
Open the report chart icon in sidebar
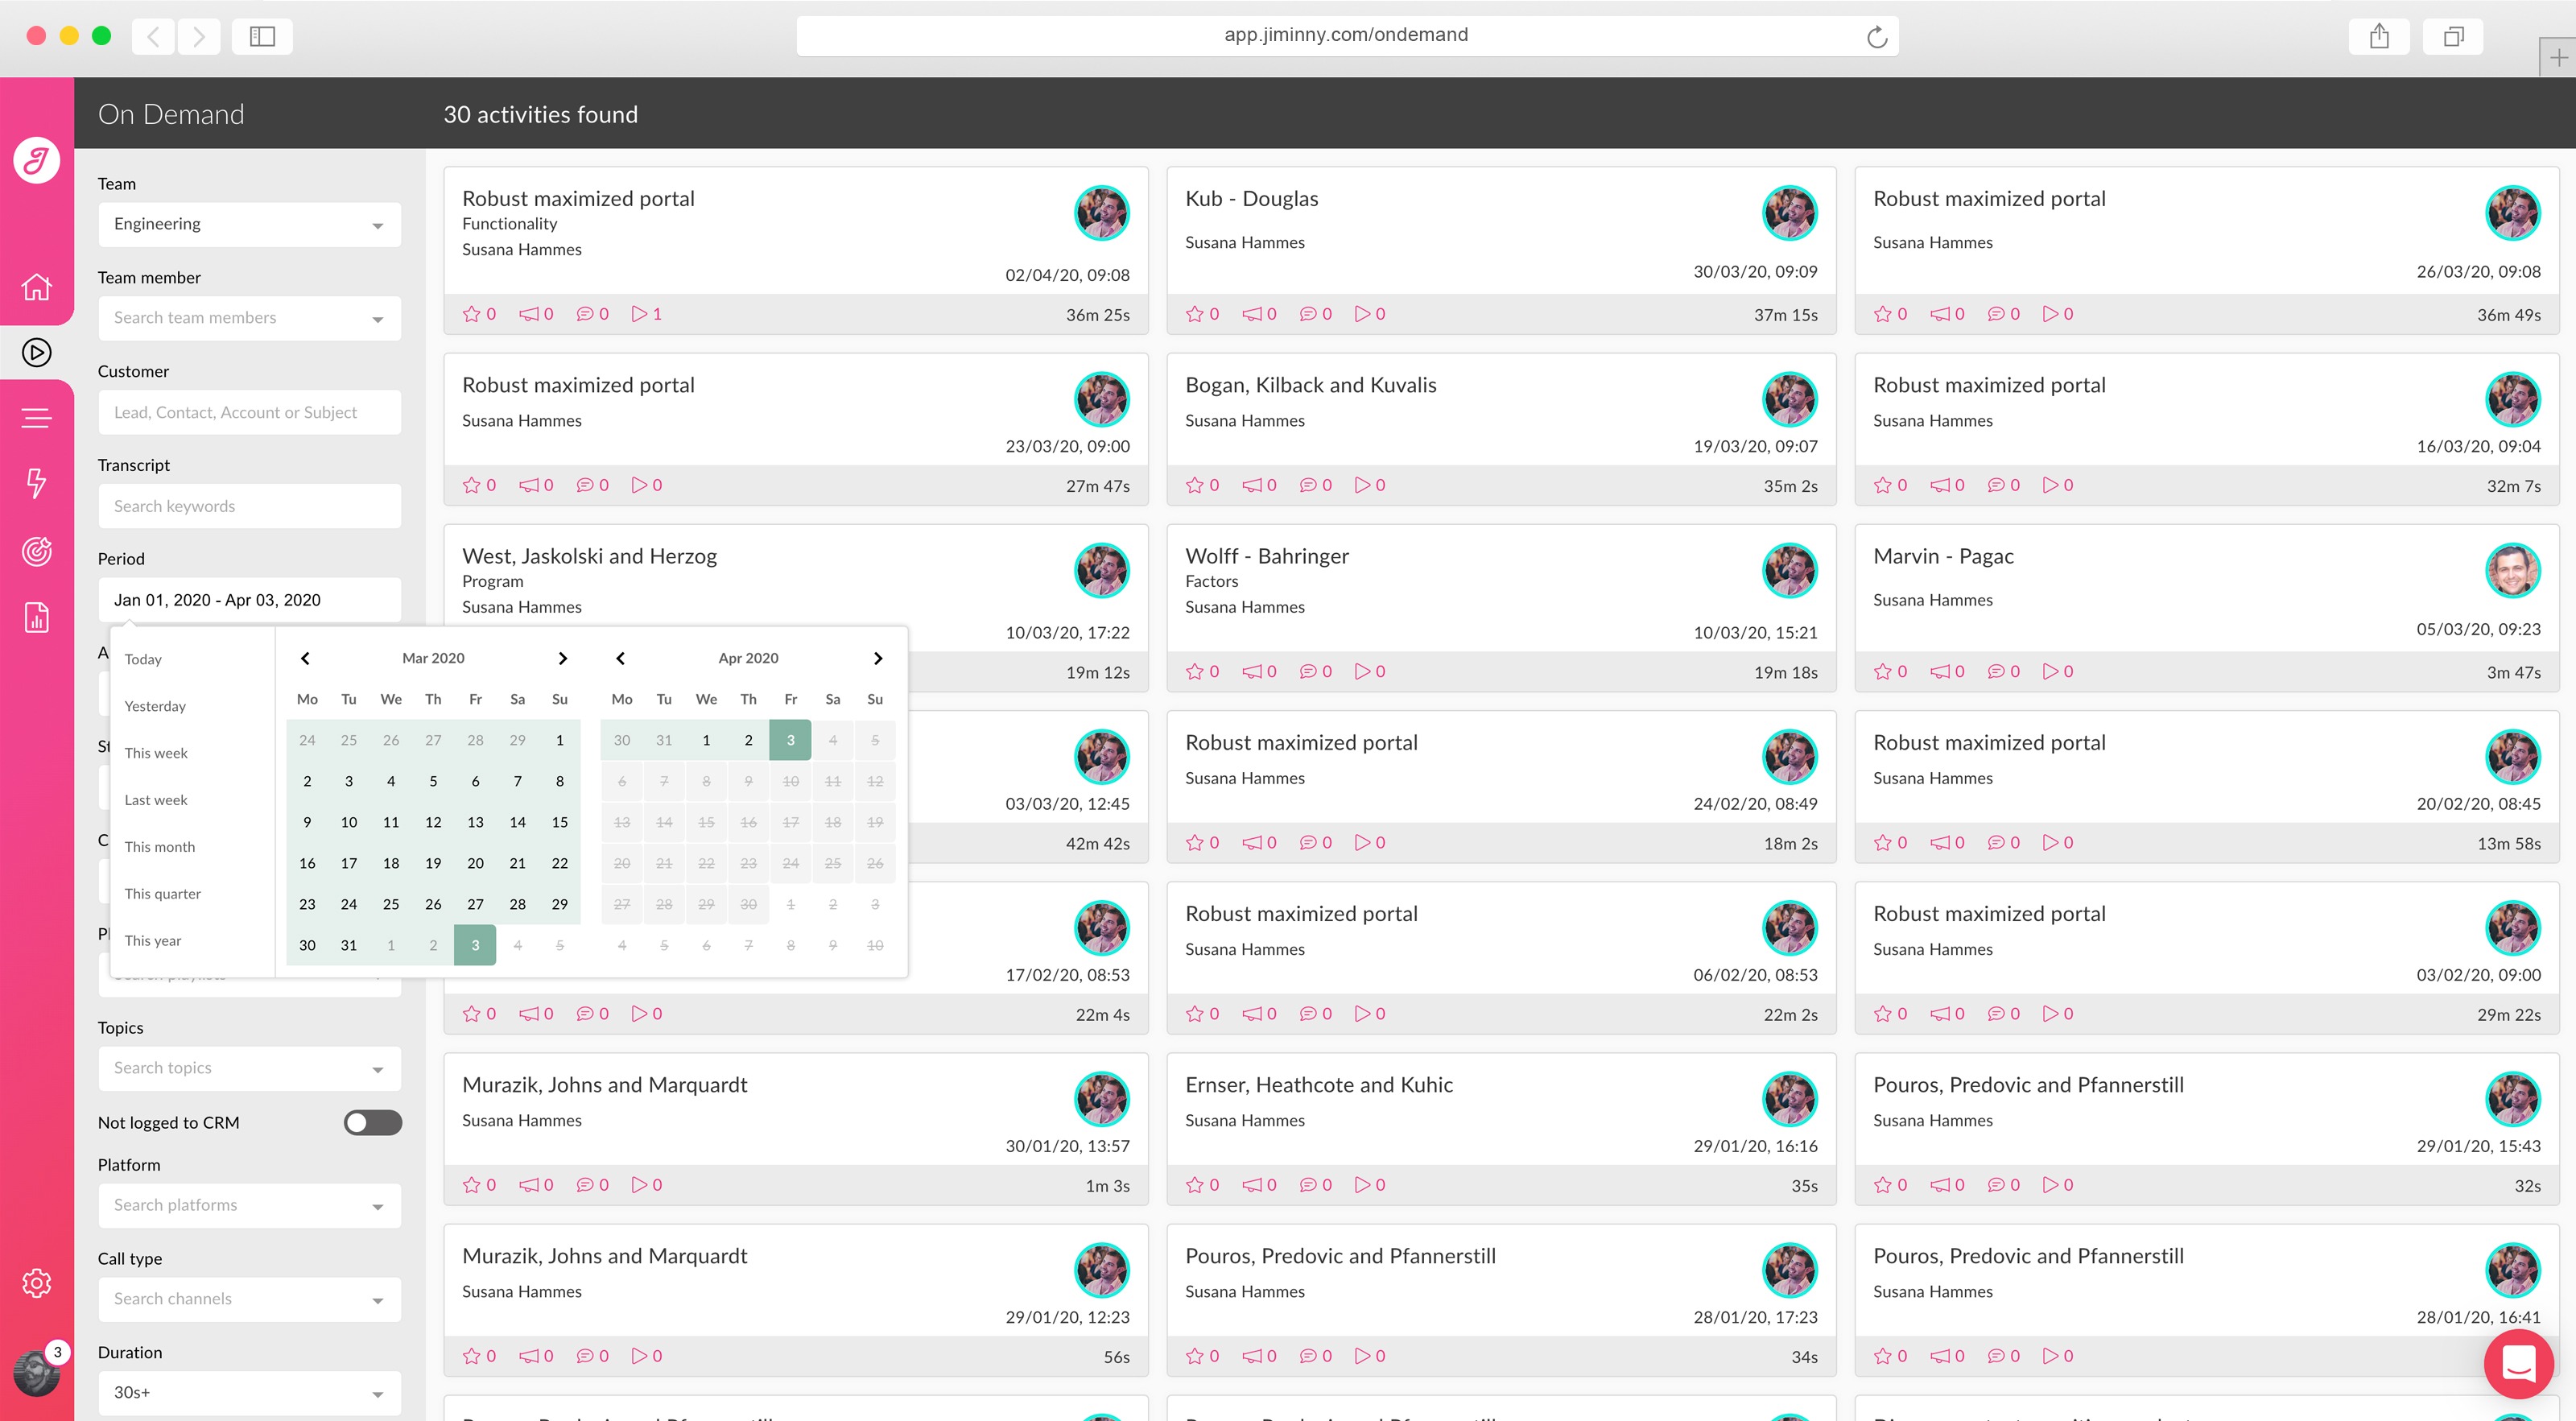click(36, 617)
